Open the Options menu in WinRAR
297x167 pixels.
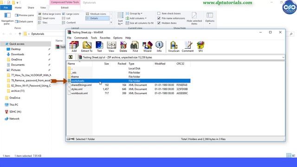[x=117, y=38]
